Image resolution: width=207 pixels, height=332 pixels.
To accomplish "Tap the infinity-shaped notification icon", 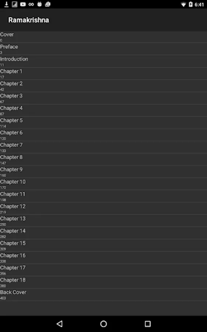I will 31,4.
